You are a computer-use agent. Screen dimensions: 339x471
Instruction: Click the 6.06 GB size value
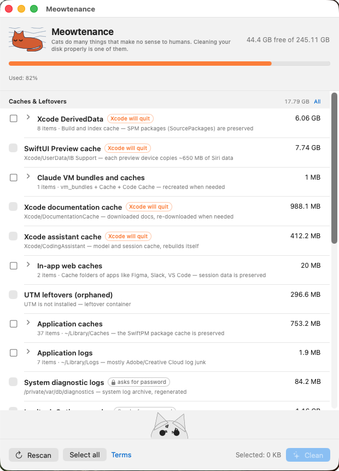(308, 118)
